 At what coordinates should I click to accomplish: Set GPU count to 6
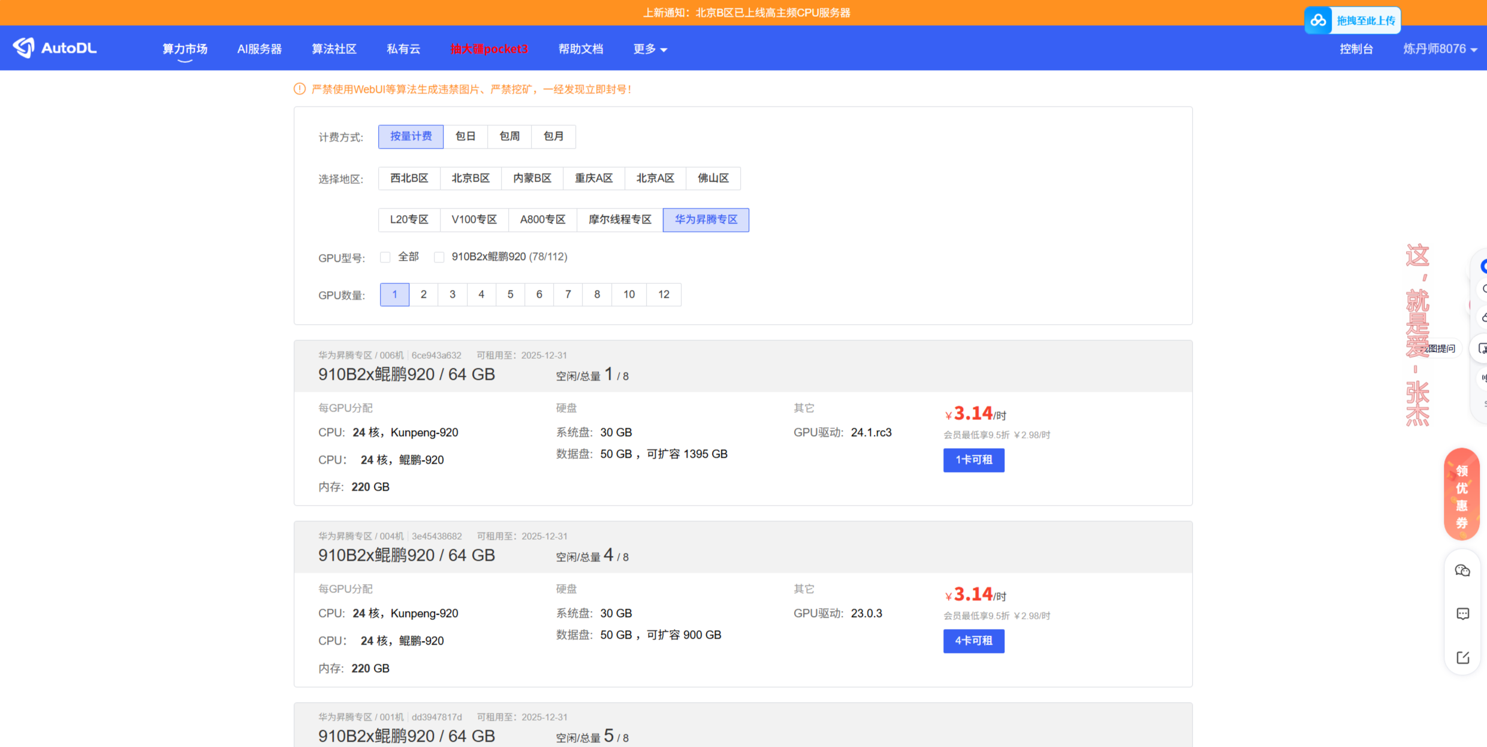point(539,295)
